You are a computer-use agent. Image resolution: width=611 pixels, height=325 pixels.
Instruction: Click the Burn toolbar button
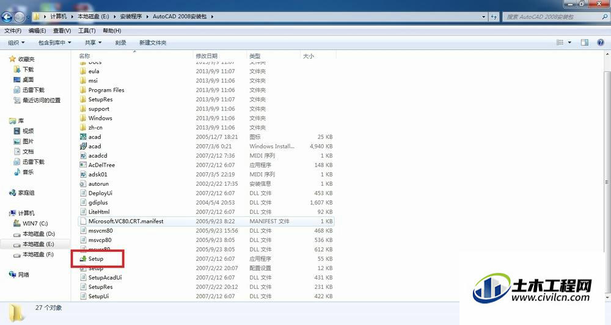[x=121, y=43]
